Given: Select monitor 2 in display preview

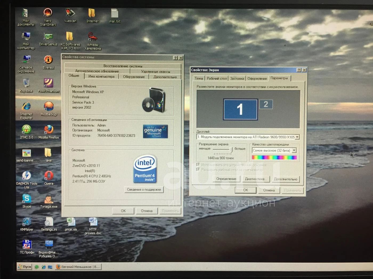Looking at the screenshot, I should pos(266,104).
